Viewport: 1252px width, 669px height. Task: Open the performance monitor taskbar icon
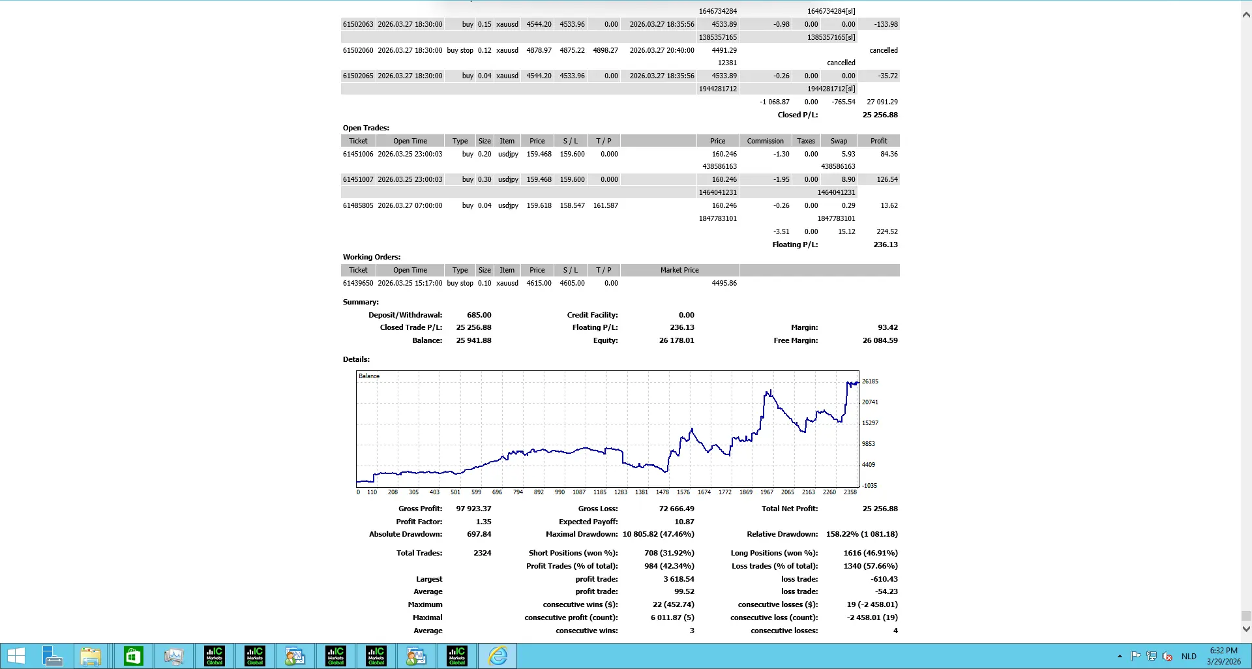point(174,656)
